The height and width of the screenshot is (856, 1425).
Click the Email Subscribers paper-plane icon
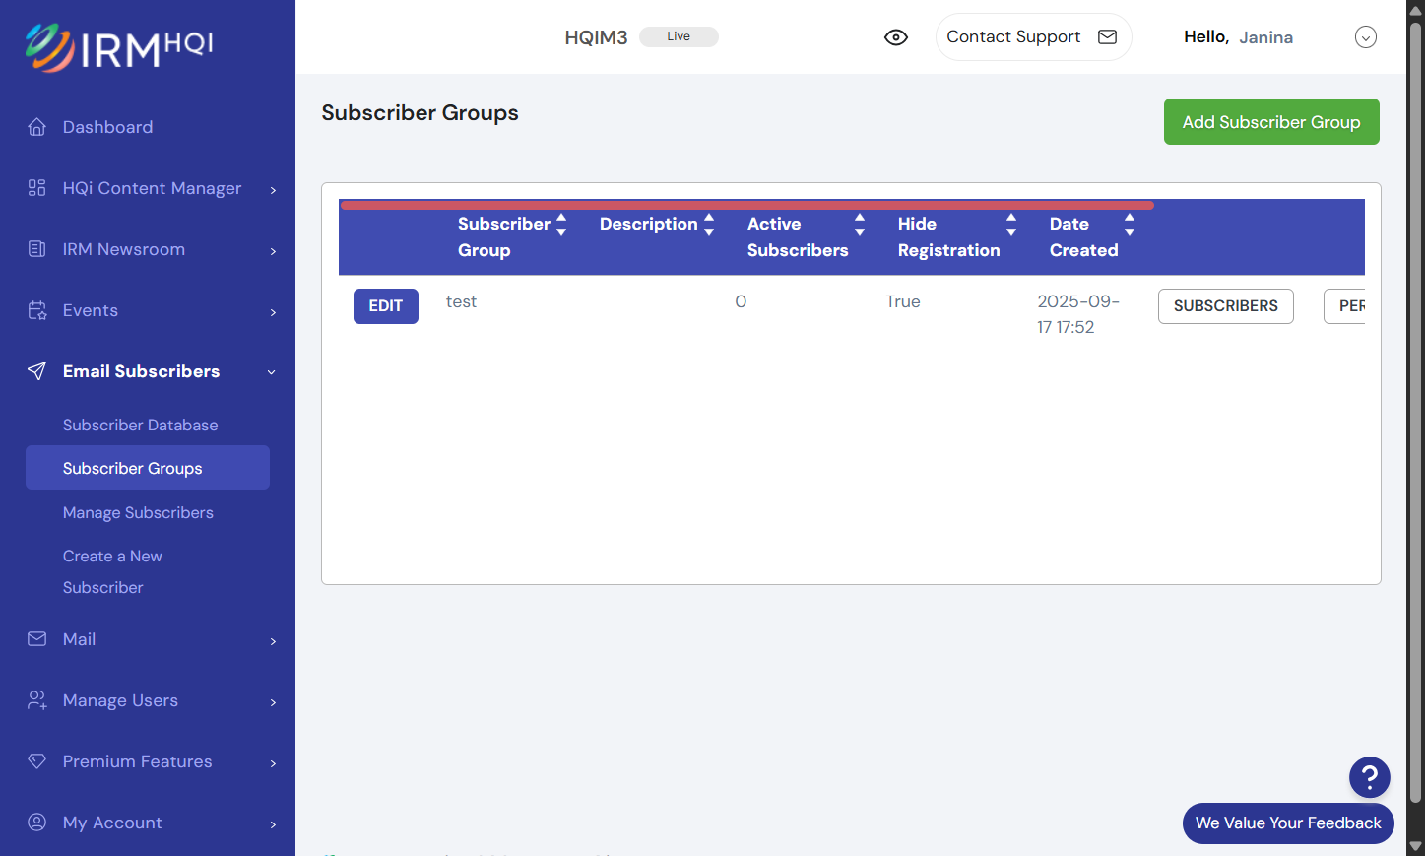(37, 371)
